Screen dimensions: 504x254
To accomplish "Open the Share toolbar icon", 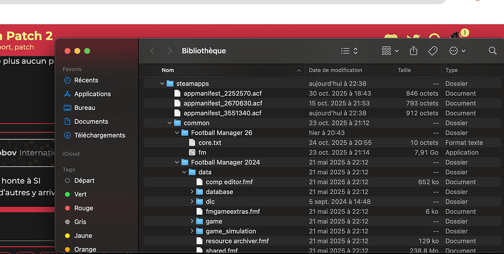I will coord(413,50).
